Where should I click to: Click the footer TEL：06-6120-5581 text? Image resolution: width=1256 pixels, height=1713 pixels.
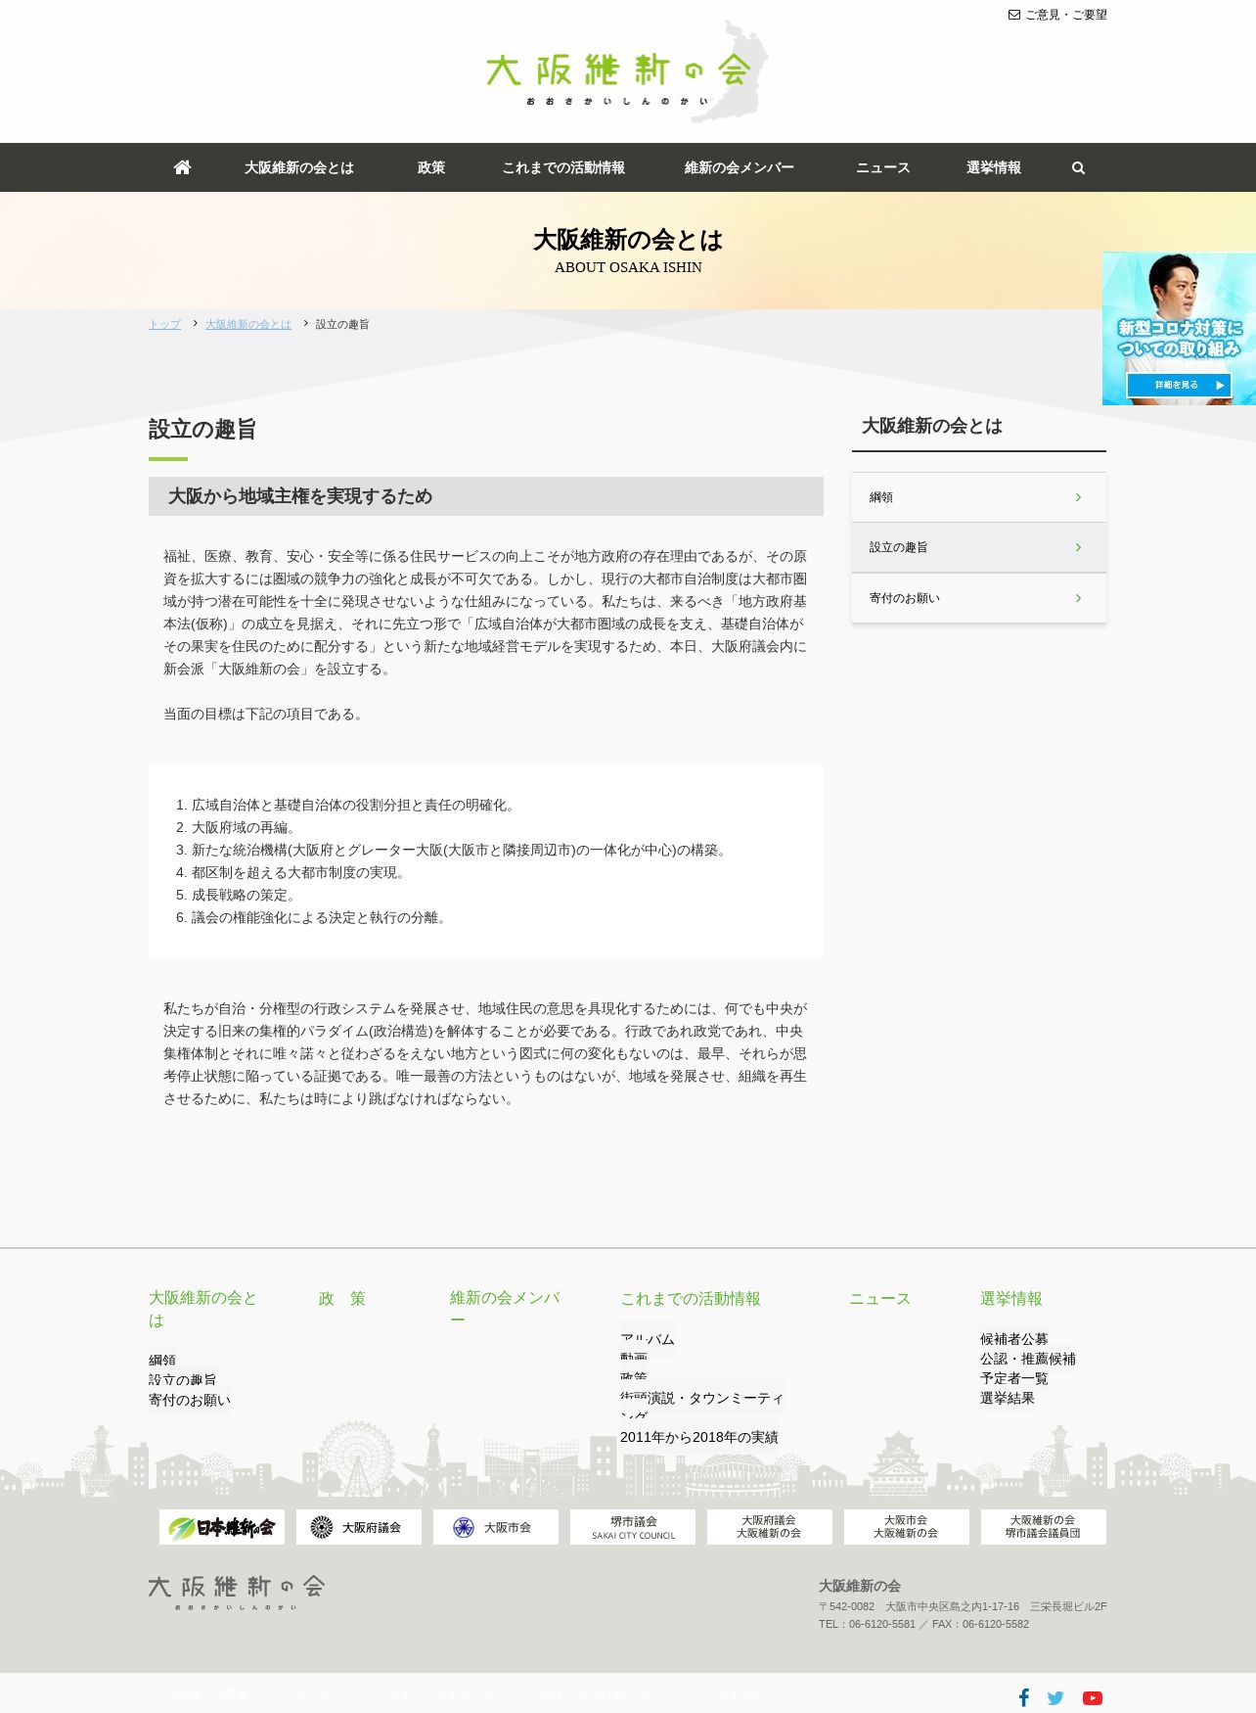pyautogui.click(x=867, y=1624)
